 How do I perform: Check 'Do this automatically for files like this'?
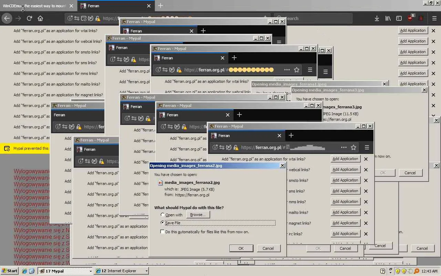coord(163,232)
